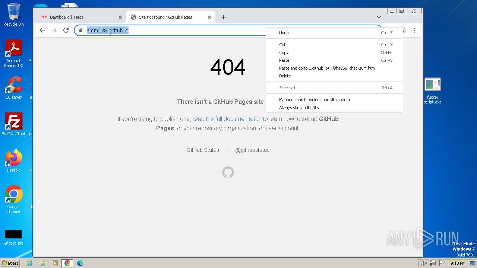Open File Explorer from taskbar
The height and width of the screenshot is (268, 477).
[x=42, y=263]
